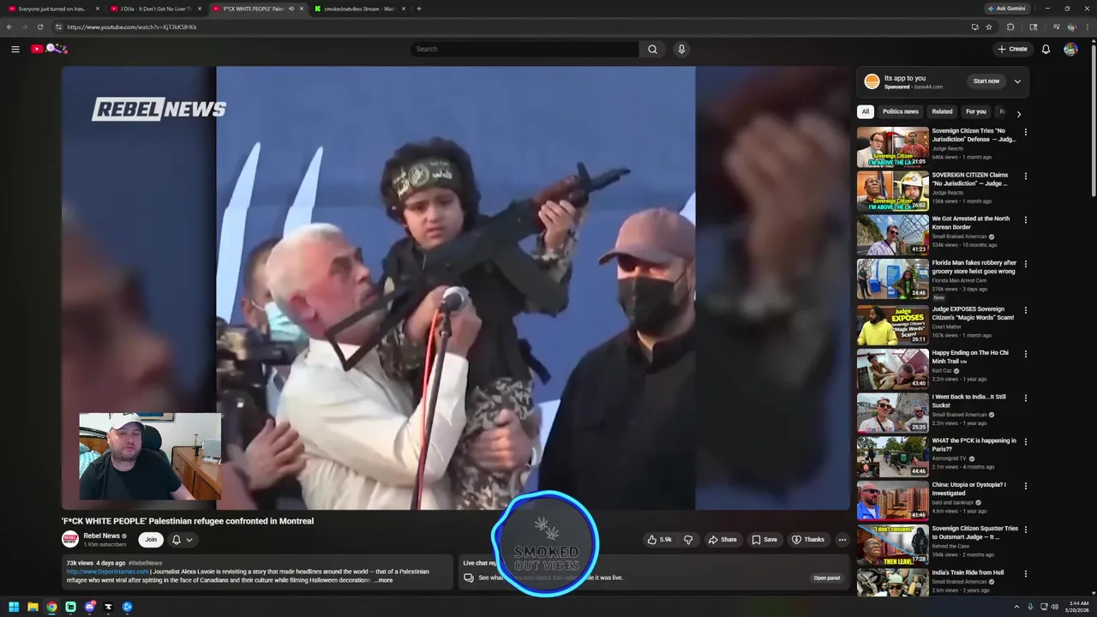Start voice search with the microphone icon

[681, 49]
